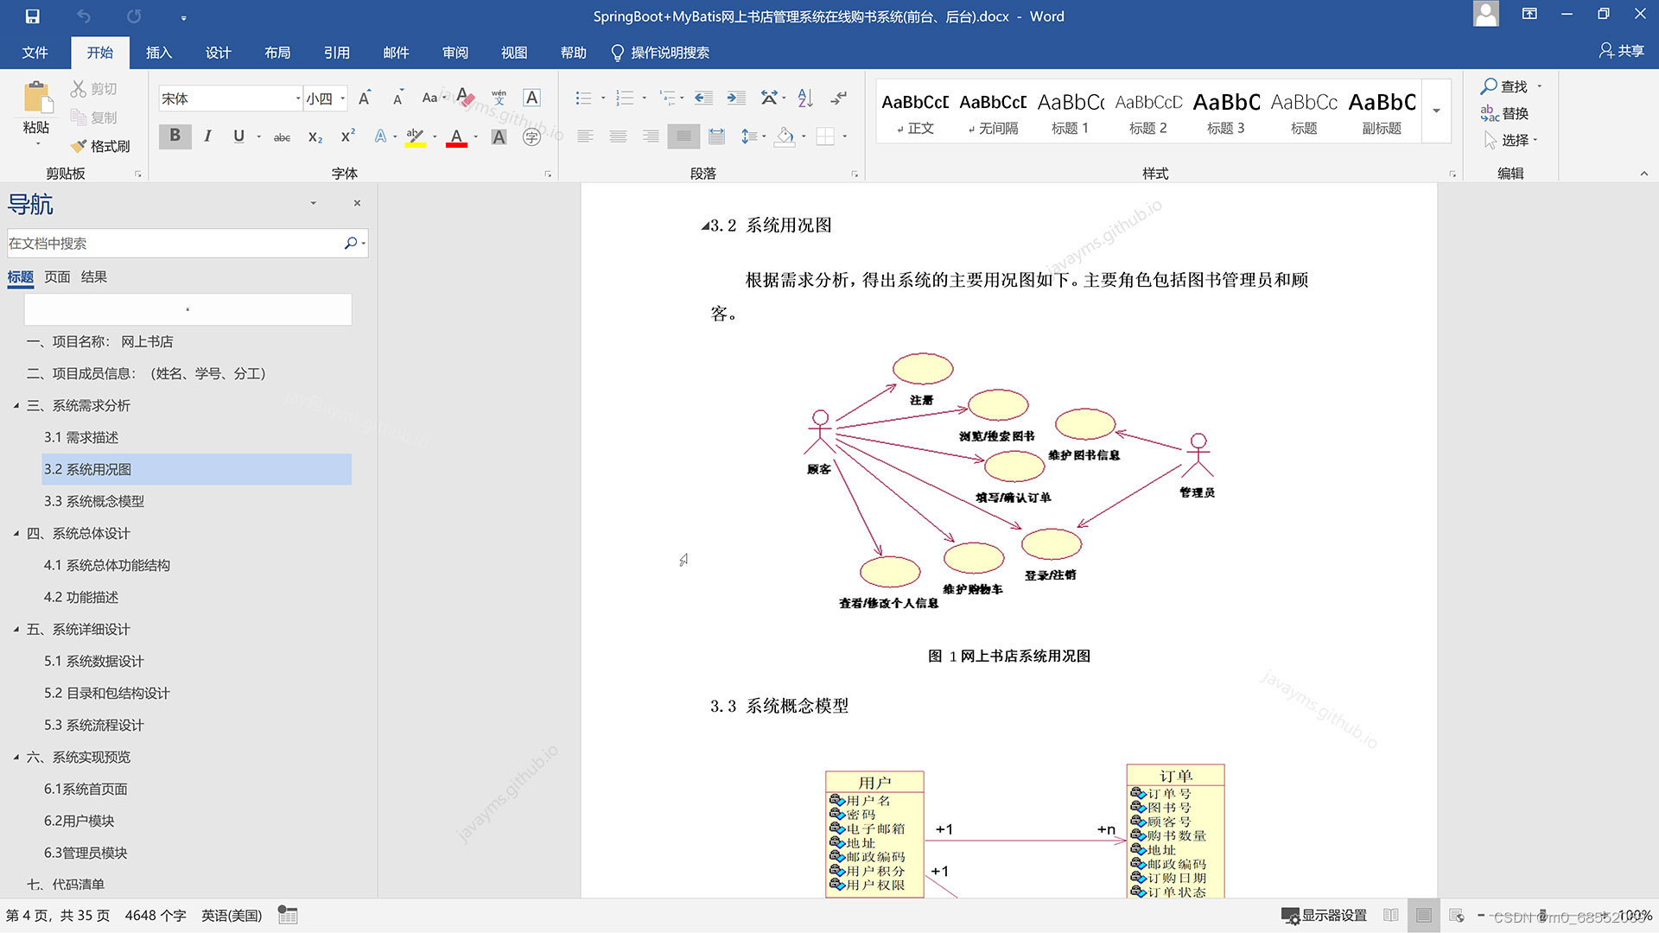Toggle justify alignment button
The image size is (1659, 933).
[683, 136]
